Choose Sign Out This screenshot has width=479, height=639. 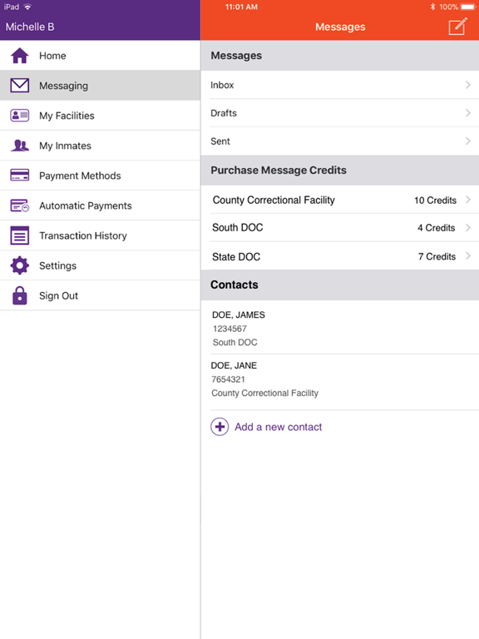pos(100,295)
